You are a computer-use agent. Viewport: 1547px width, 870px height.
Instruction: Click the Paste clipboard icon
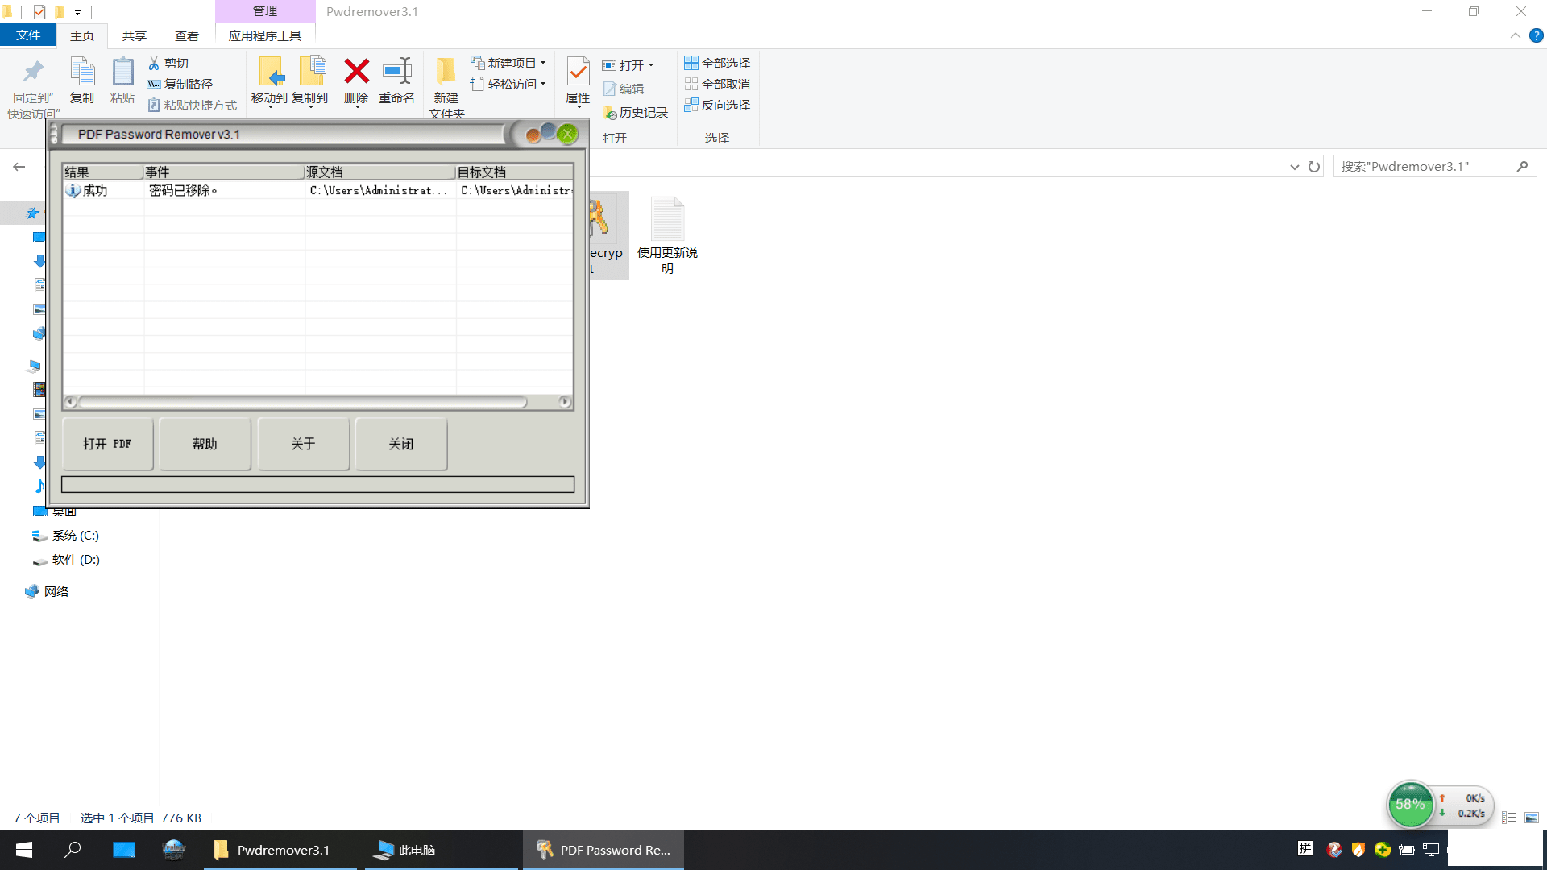122,72
